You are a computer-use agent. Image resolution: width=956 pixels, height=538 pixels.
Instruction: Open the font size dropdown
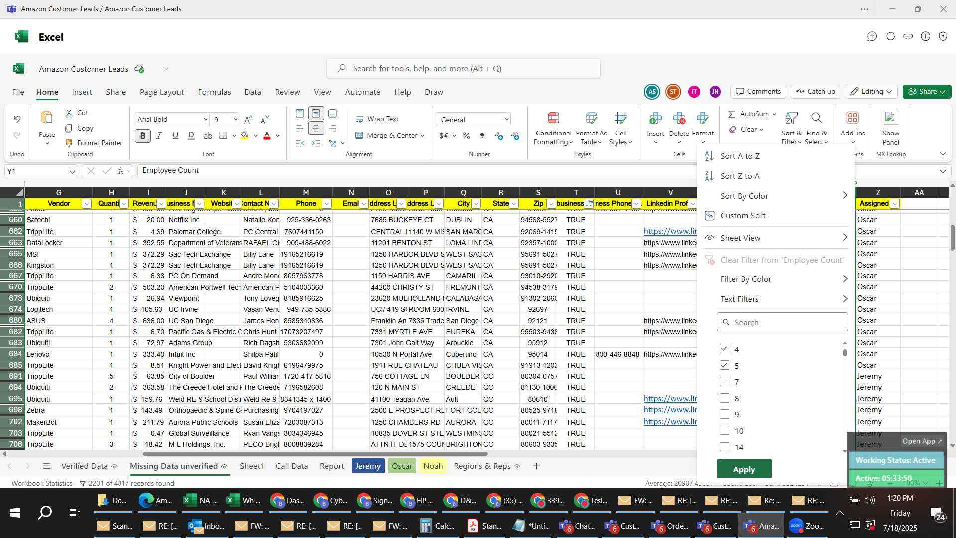[235, 119]
